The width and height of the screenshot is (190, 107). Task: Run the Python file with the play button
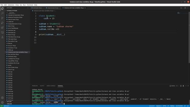181,8
